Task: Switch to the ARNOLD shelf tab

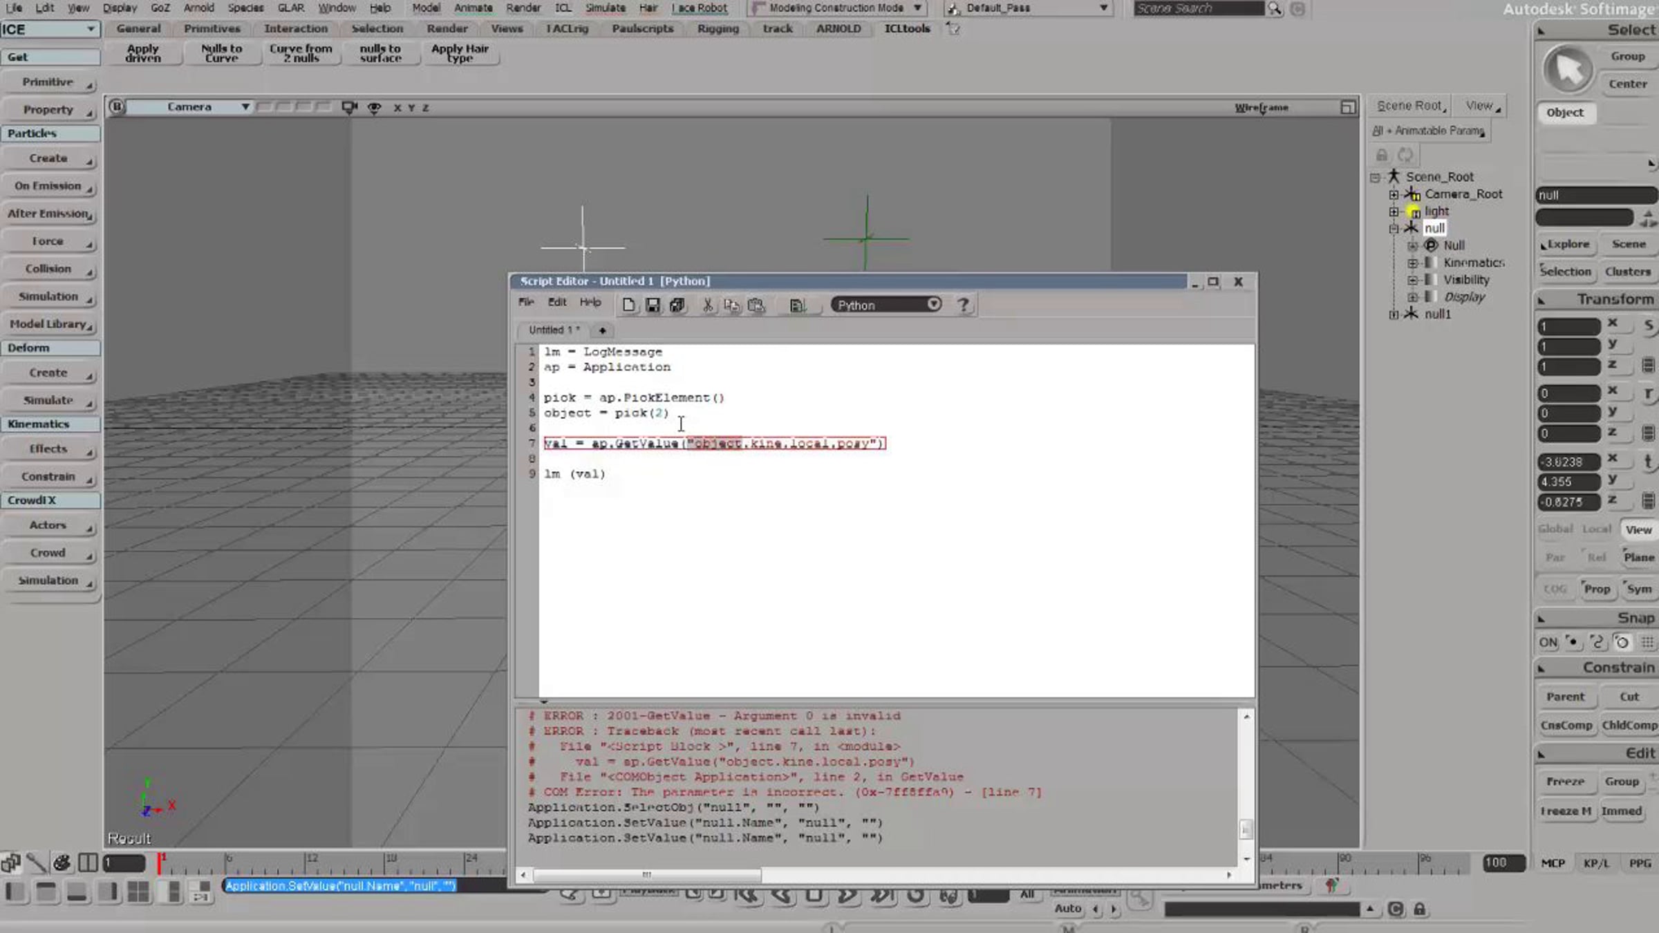Action: (x=838, y=28)
